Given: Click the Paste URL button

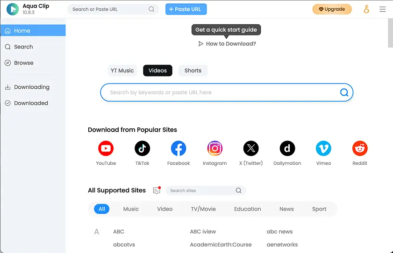Looking at the screenshot, I should pos(186,9).
